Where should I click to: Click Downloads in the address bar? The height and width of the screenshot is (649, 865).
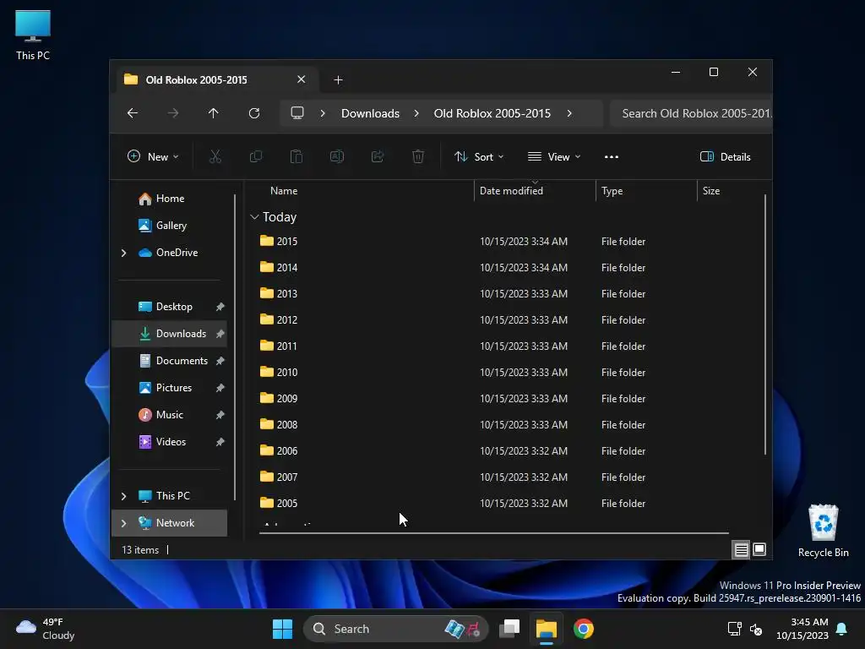pos(370,113)
